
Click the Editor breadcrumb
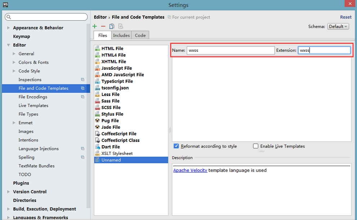point(100,17)
